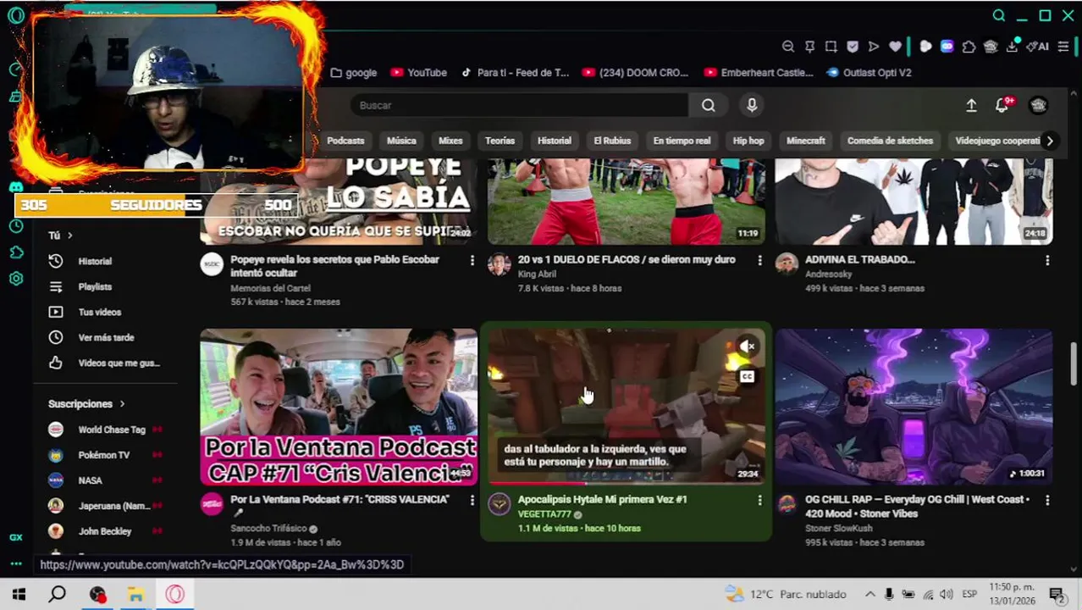
Task: Select the Teorías category chip
Action: [x=500, y=141]
